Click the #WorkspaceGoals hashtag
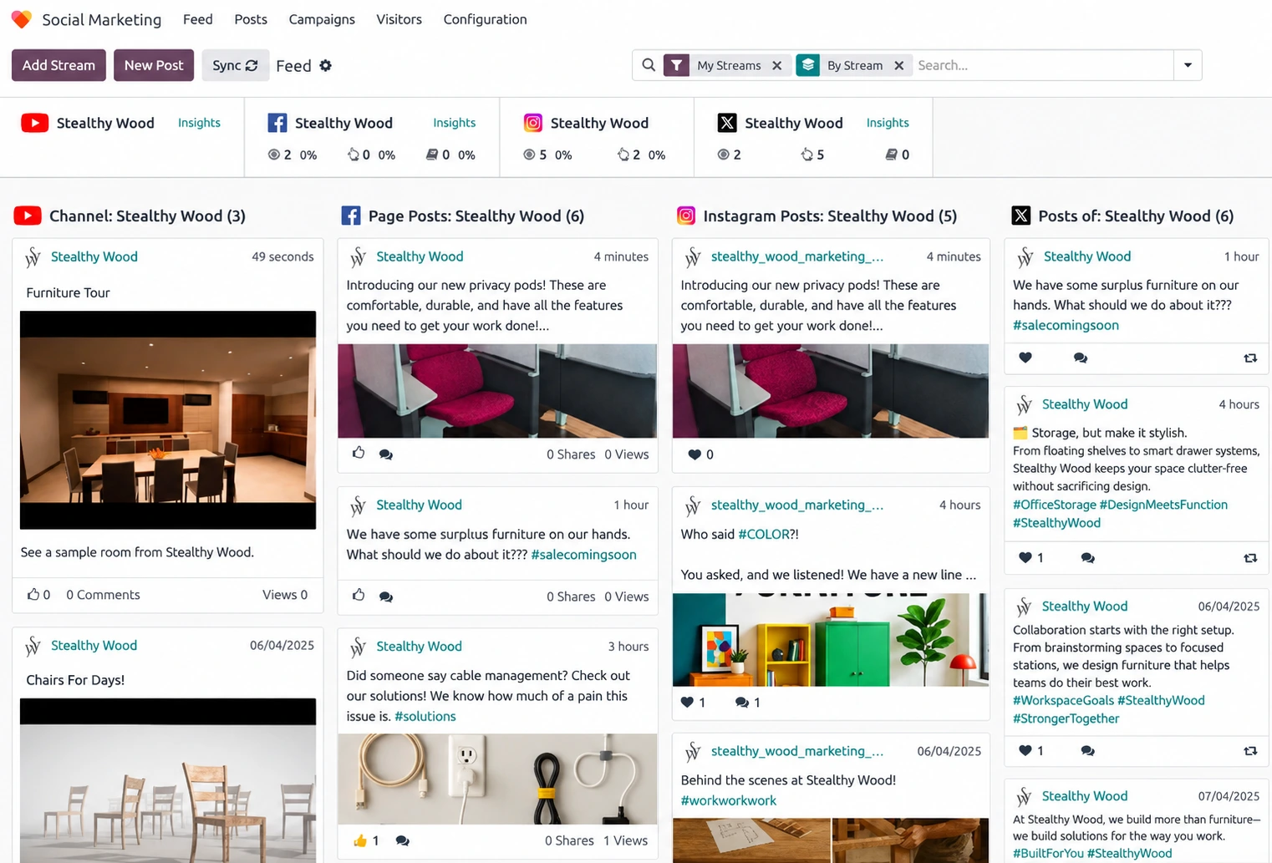The width and height of the screenshot is (1272, 863). (x=1063, y=700)
